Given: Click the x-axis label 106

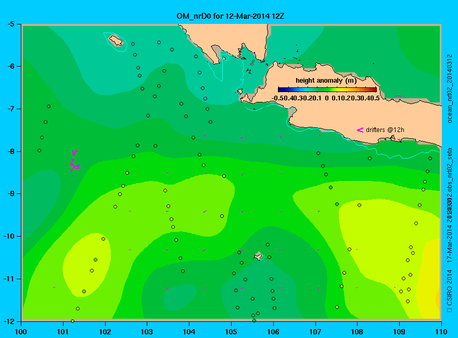Looking at the screenshot, I should pos(273,332).
